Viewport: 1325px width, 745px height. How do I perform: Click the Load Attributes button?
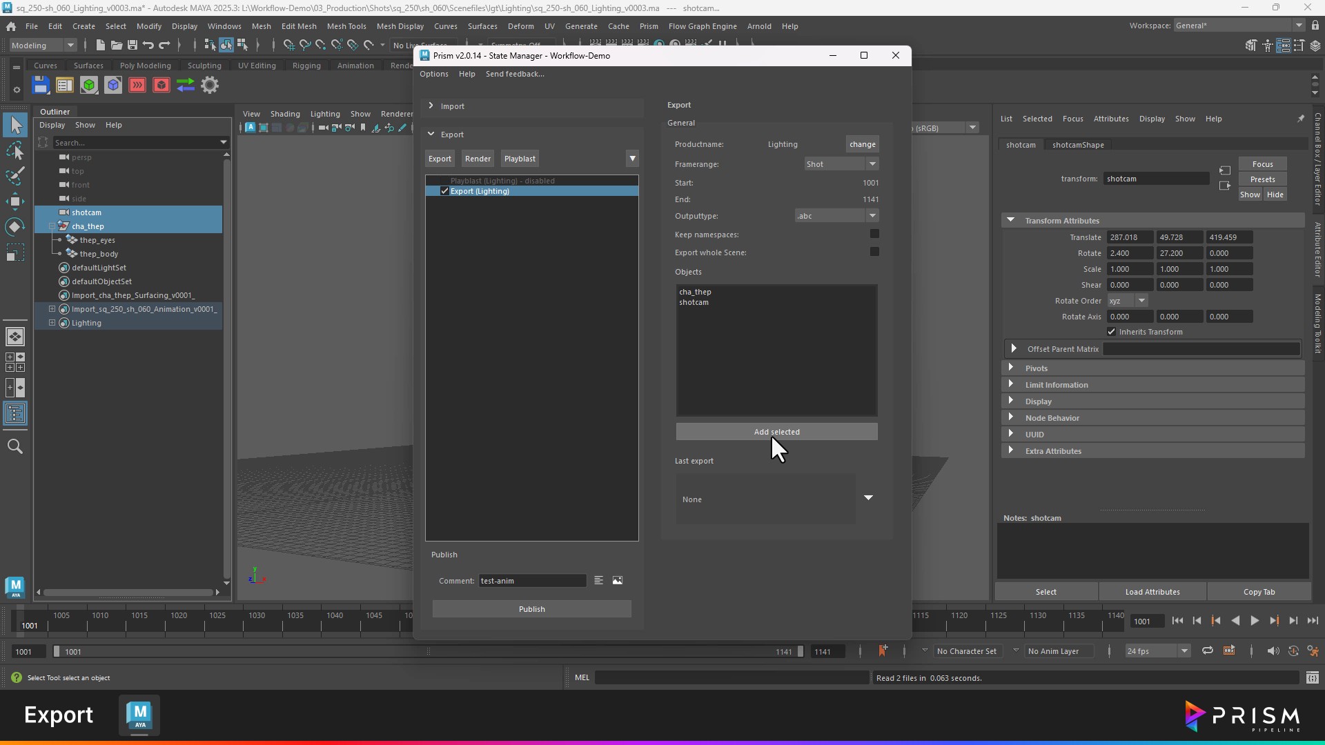(1152, 592)
